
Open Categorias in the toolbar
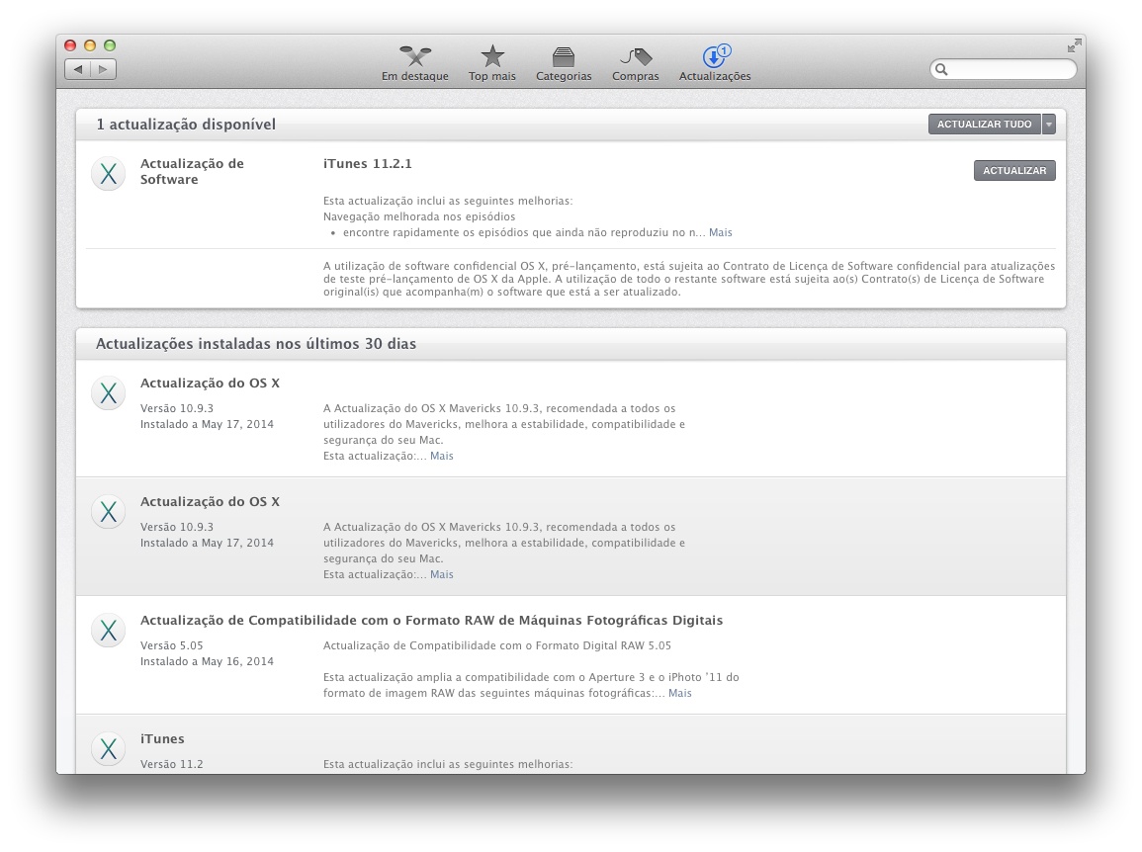564,62
